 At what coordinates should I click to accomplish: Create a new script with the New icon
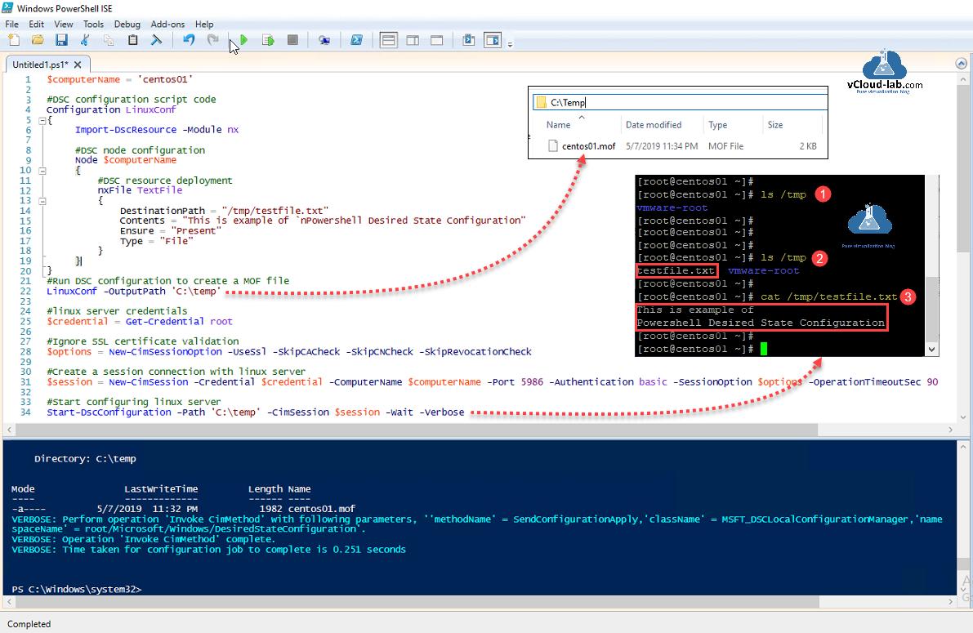(x=14, y=40)
